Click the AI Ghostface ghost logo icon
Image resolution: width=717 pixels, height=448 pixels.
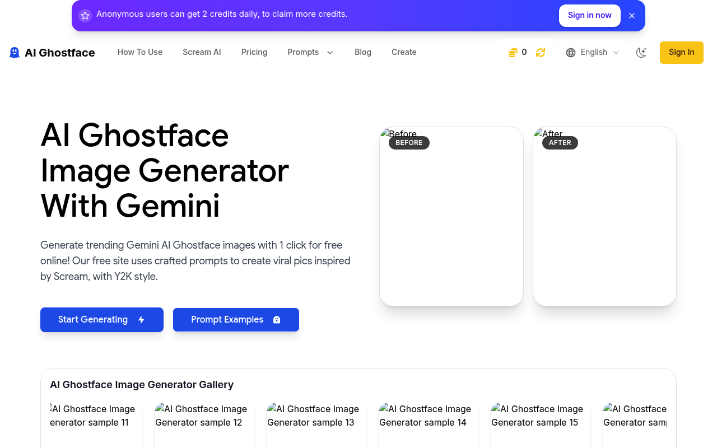coord(14,52)
